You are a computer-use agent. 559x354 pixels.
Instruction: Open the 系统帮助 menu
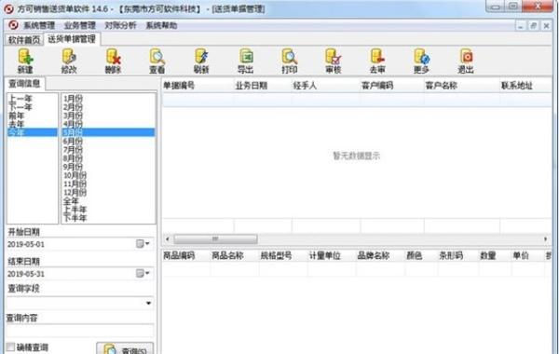pyautogui.click(x=161, y=25)
